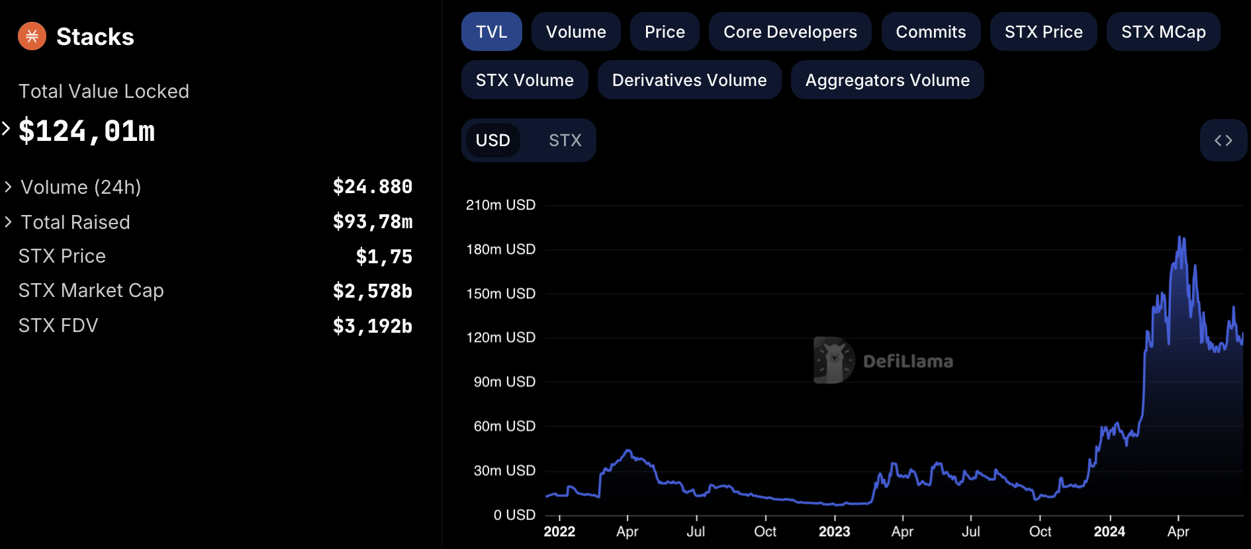
Task: Click the 2024 x-axis label
Action: pos(1109,532)
